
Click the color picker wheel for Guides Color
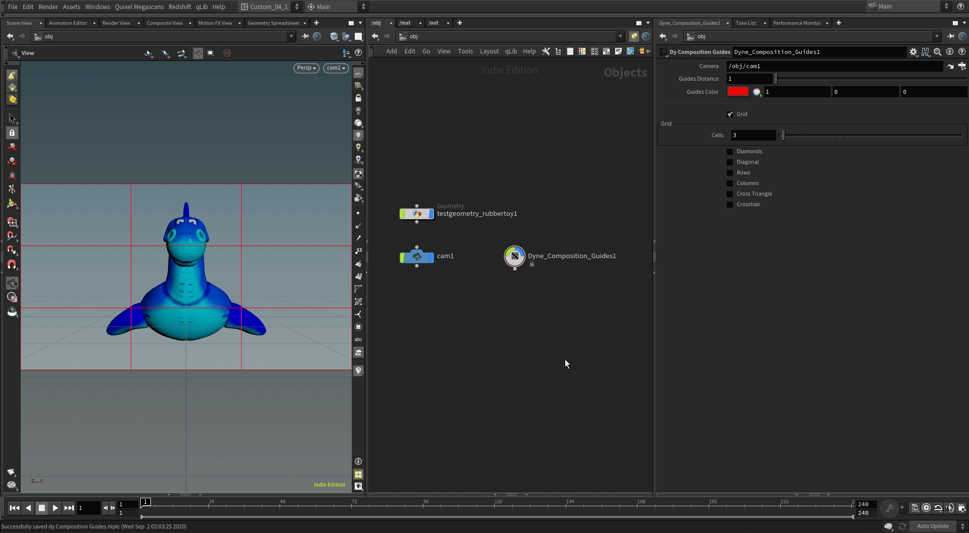point(756,92)
